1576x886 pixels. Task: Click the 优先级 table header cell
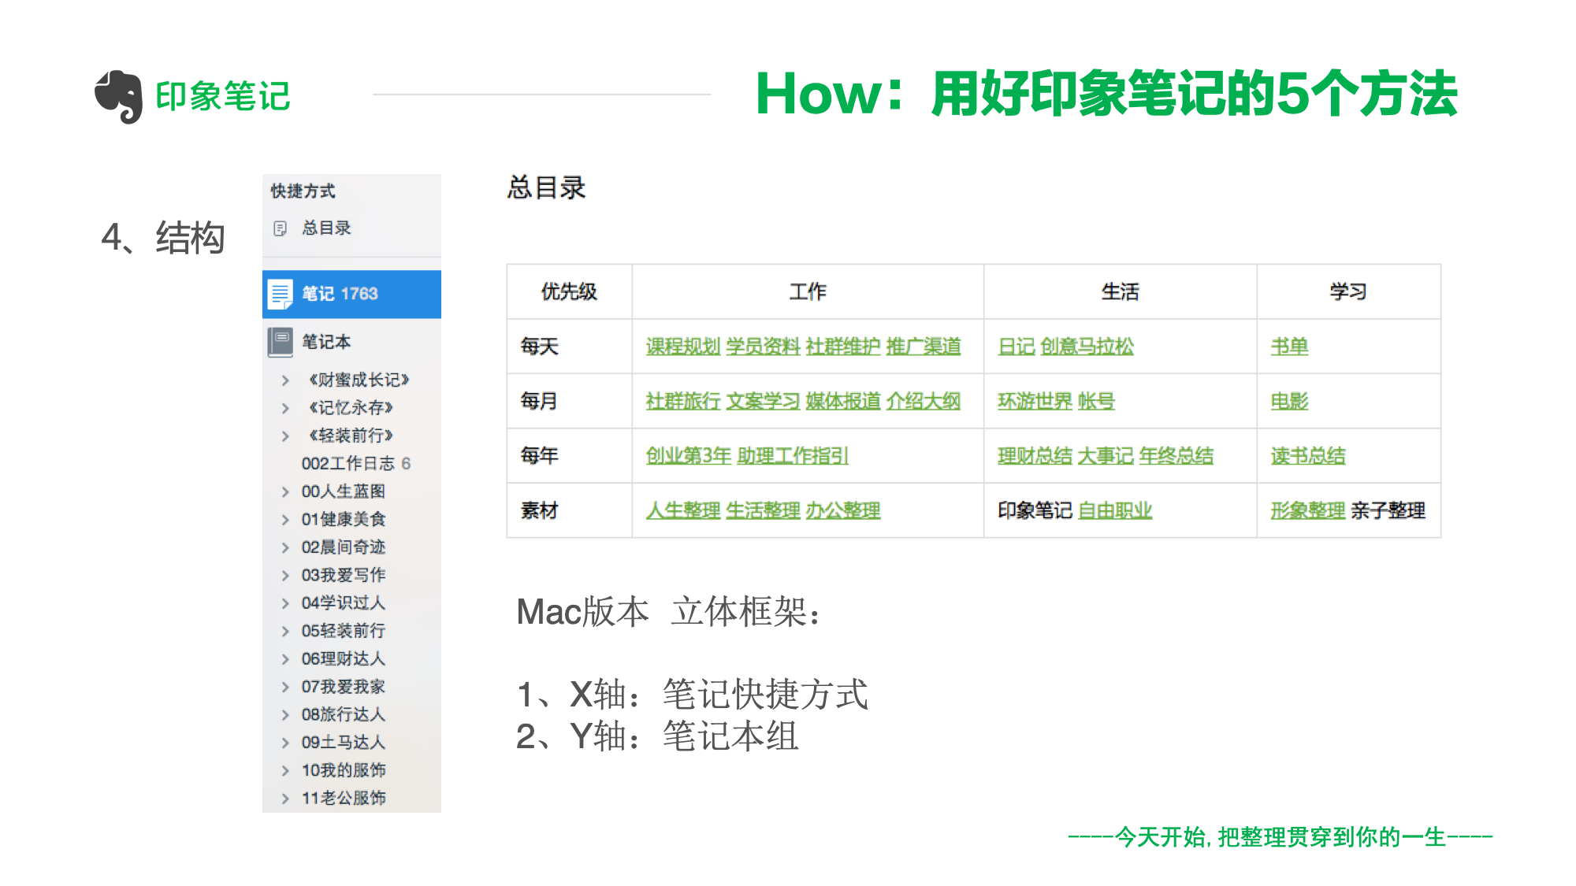tap(569, 291)
